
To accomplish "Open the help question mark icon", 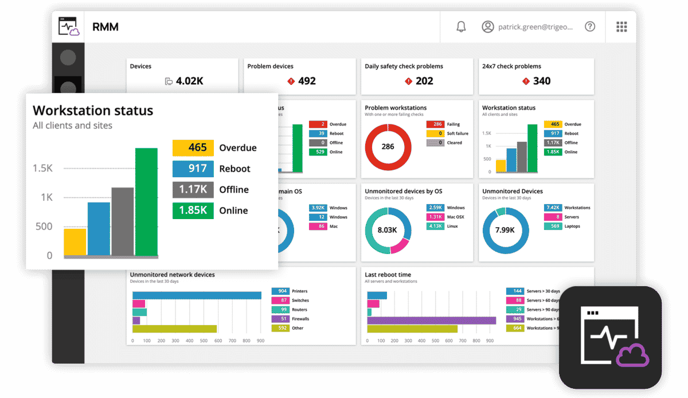I will pyautogui.click(x=589, y=27).
